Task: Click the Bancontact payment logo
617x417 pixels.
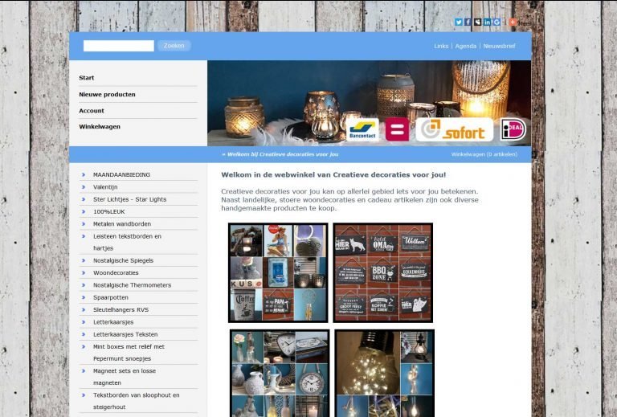Action: (362, 130)
